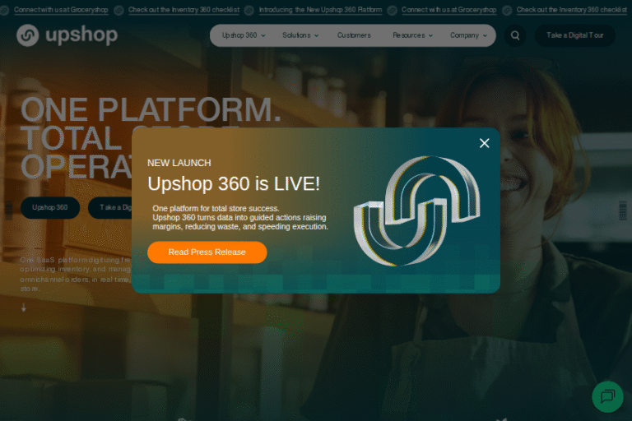Open 'Introducing the New Upshop 360 Platform' banner link
Viewport: 632px width, 421px height.
[321, 10]
